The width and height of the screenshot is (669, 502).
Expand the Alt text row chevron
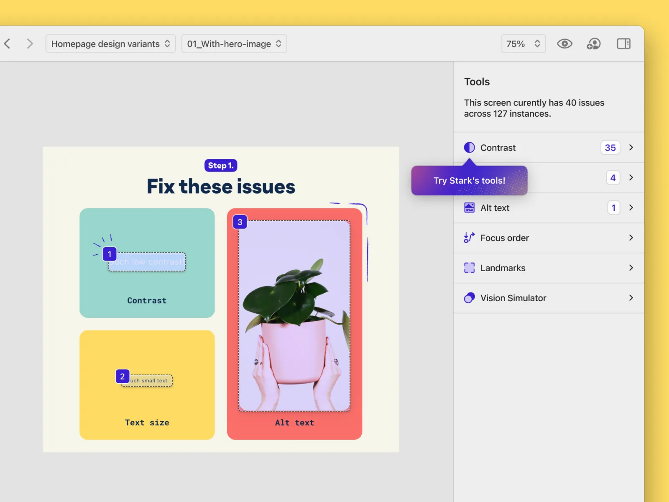(x=631, y=207)
